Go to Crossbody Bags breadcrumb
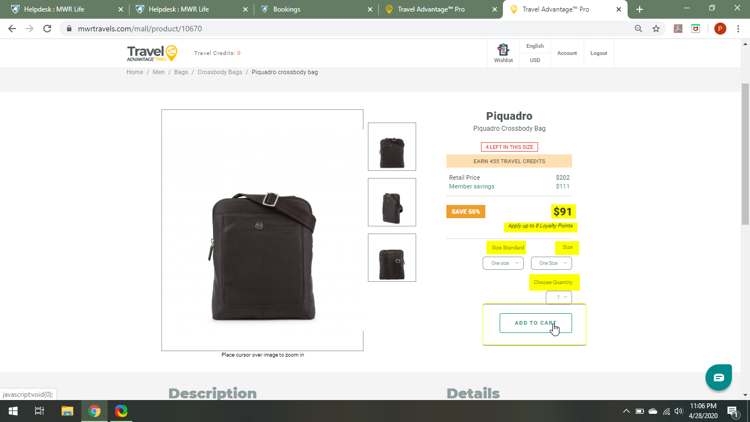This screenshot has width=750, height=422. [x=220, y=72]
